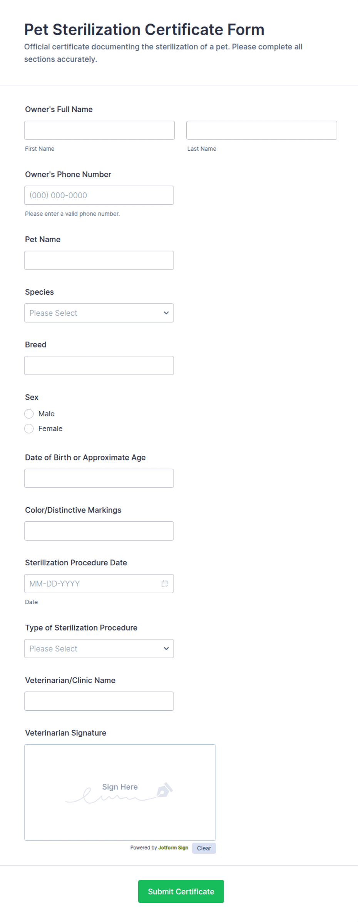Screen dimensions: 358x922
Task: Click the Submit Certificate button
Action: pos(181,892)
